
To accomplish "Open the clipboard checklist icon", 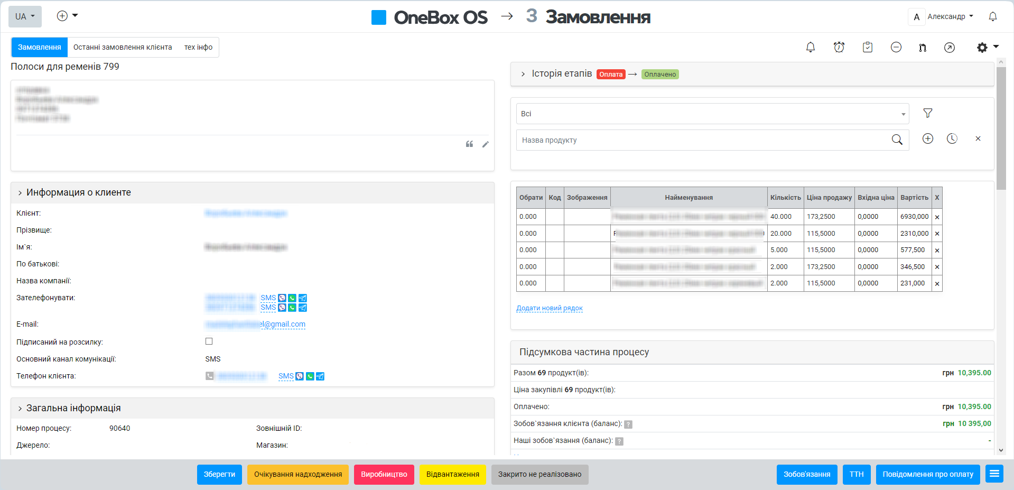I will point(867,48).
